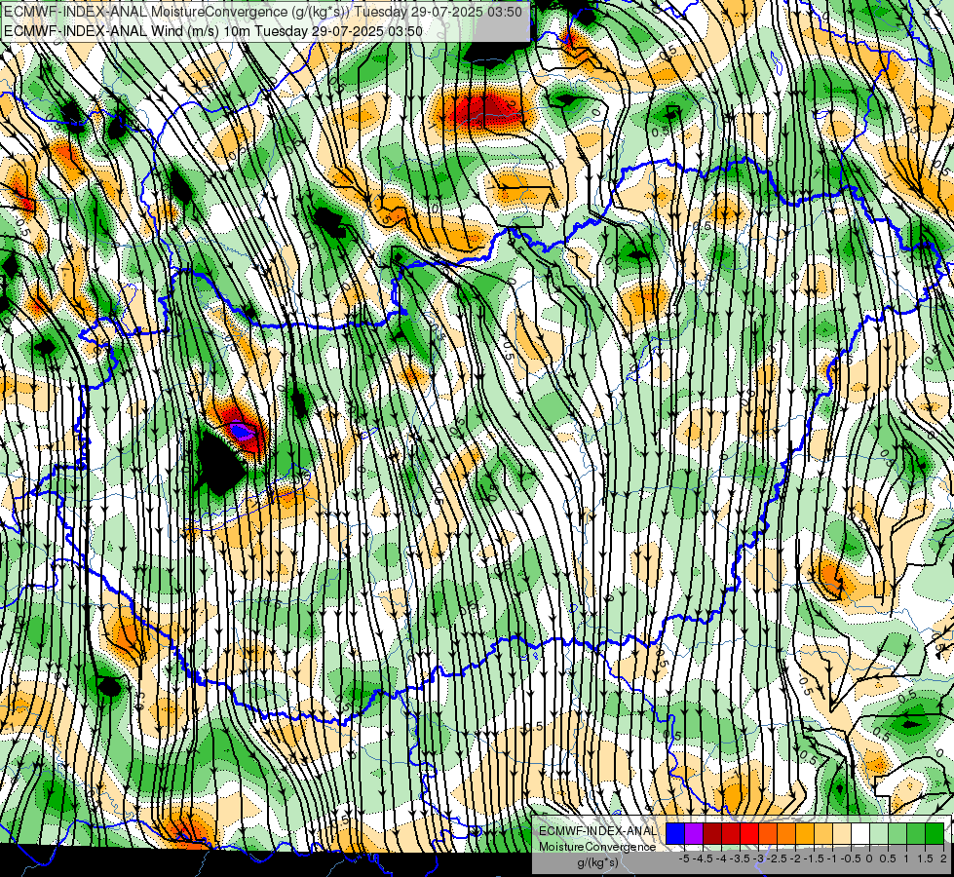Click the legend label MoistureConvergence

pos(597,847)
